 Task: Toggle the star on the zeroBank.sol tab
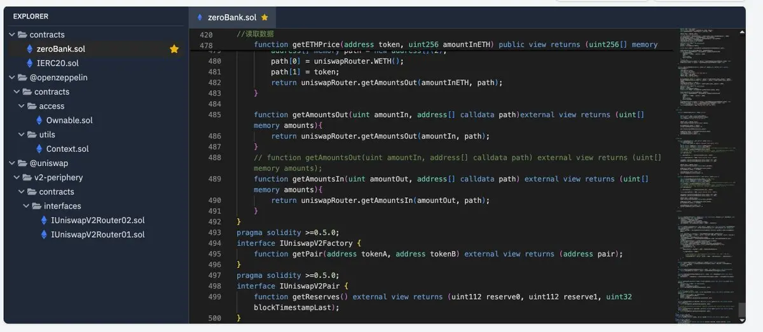(265, 17)
